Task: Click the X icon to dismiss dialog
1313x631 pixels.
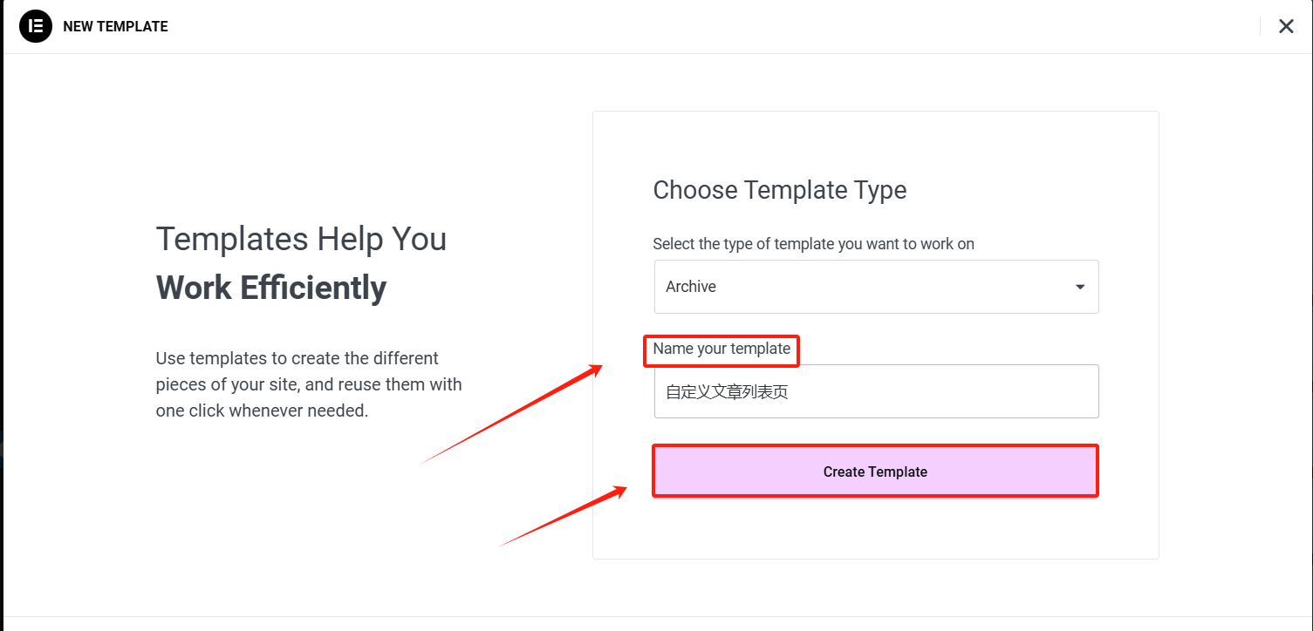Action: 1286,26
